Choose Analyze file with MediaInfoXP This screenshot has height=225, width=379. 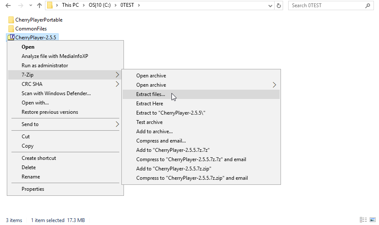(x=65, y=56)
